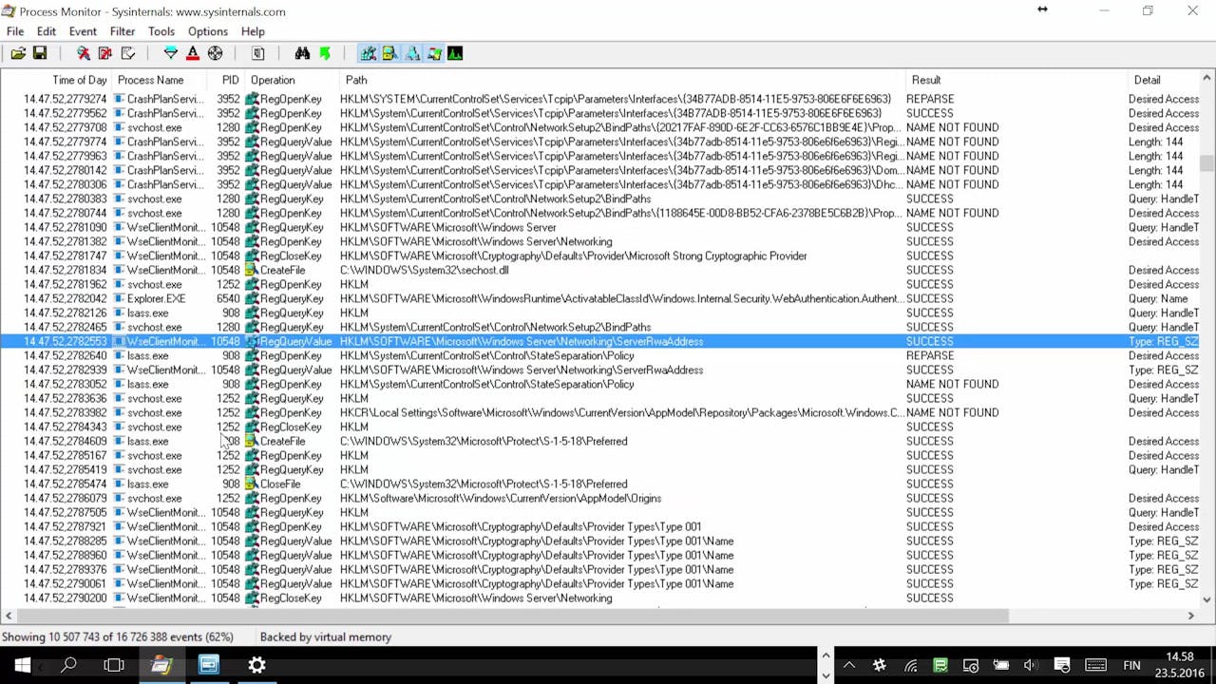Screen dimensions: 1216x684
Task: Open the Options menu
Action: click(x=207, y=31)
